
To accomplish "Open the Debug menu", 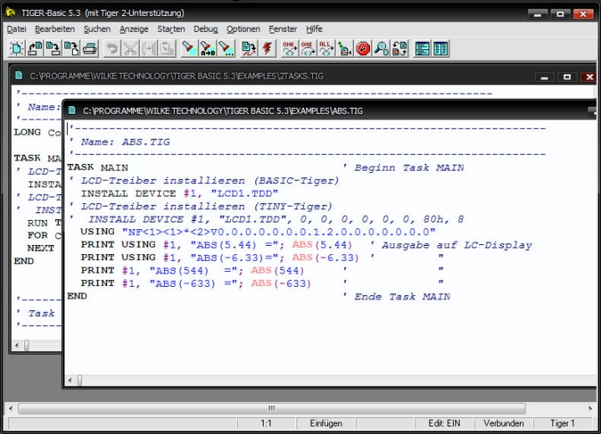I will pyautogui.click(x=205, y=28).
